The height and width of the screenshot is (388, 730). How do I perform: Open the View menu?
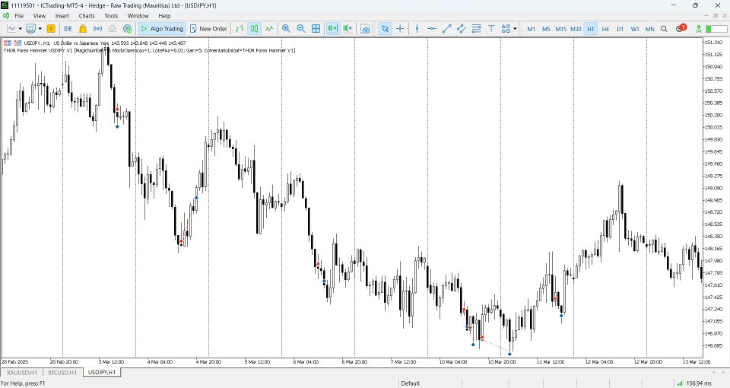(x=40, y=16)
